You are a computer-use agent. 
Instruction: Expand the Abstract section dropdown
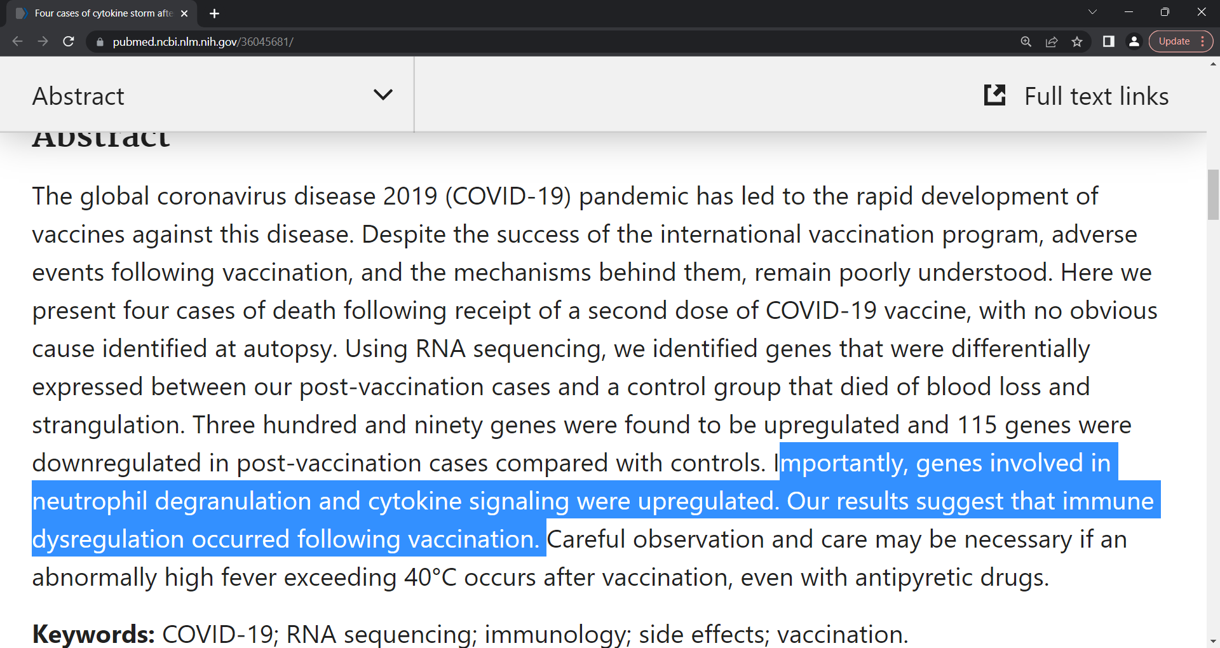pos(383,95)
